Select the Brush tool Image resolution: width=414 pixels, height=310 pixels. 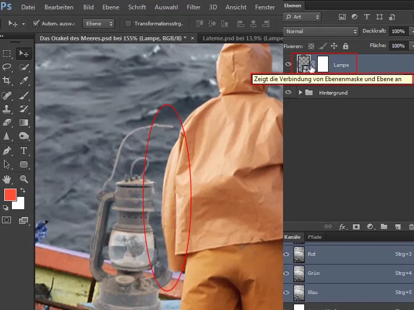[x=24, y=95]
